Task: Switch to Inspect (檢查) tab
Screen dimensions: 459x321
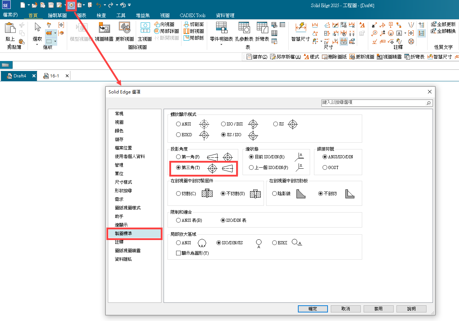Action: click(x=101, y=15)
